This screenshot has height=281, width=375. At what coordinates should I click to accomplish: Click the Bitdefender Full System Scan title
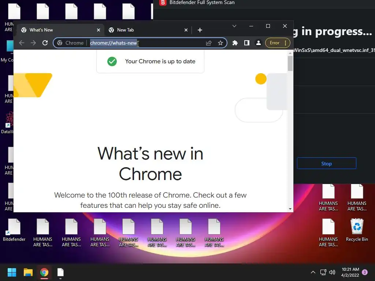coord(202,3)
